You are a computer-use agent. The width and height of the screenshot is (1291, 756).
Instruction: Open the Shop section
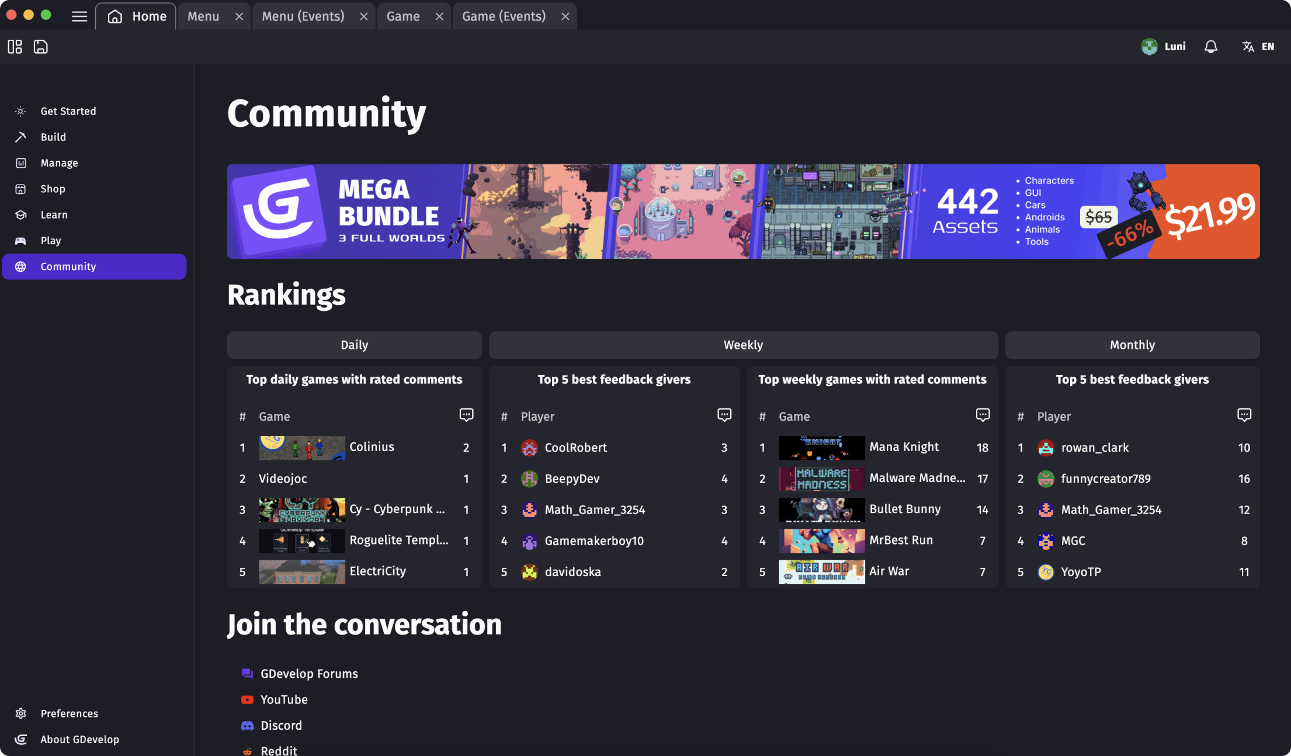pyautogui.click(x=53, y=189)
